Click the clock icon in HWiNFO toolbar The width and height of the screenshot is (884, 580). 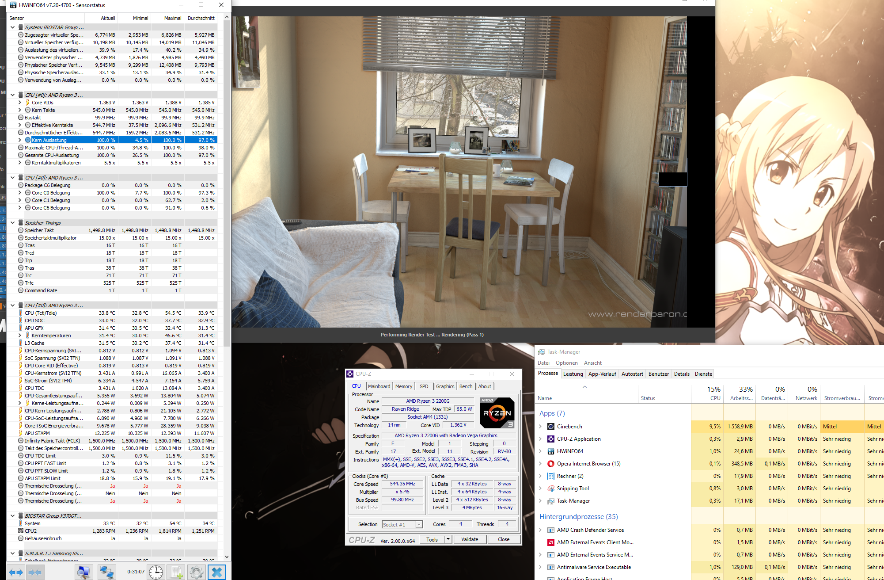pyautogui.click(x=156, y=572)
